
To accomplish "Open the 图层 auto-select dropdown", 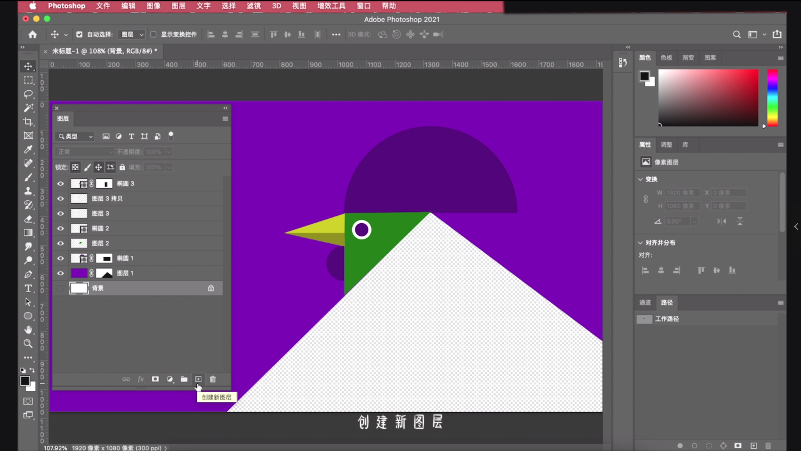I will click(x=132, y=34).
